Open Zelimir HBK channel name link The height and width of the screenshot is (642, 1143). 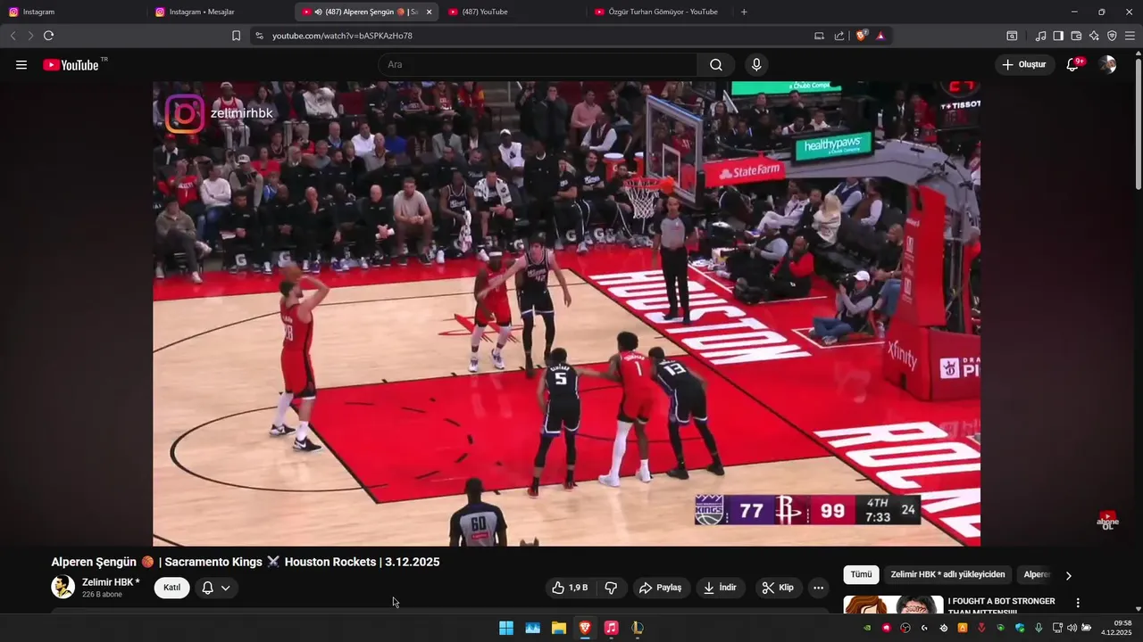[111, 582]
